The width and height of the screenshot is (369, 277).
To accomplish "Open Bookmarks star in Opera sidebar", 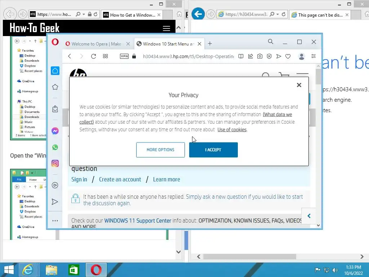I will tap(55, 87).
